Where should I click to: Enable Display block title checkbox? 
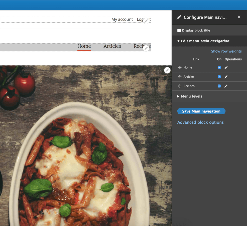click(179, 31)
